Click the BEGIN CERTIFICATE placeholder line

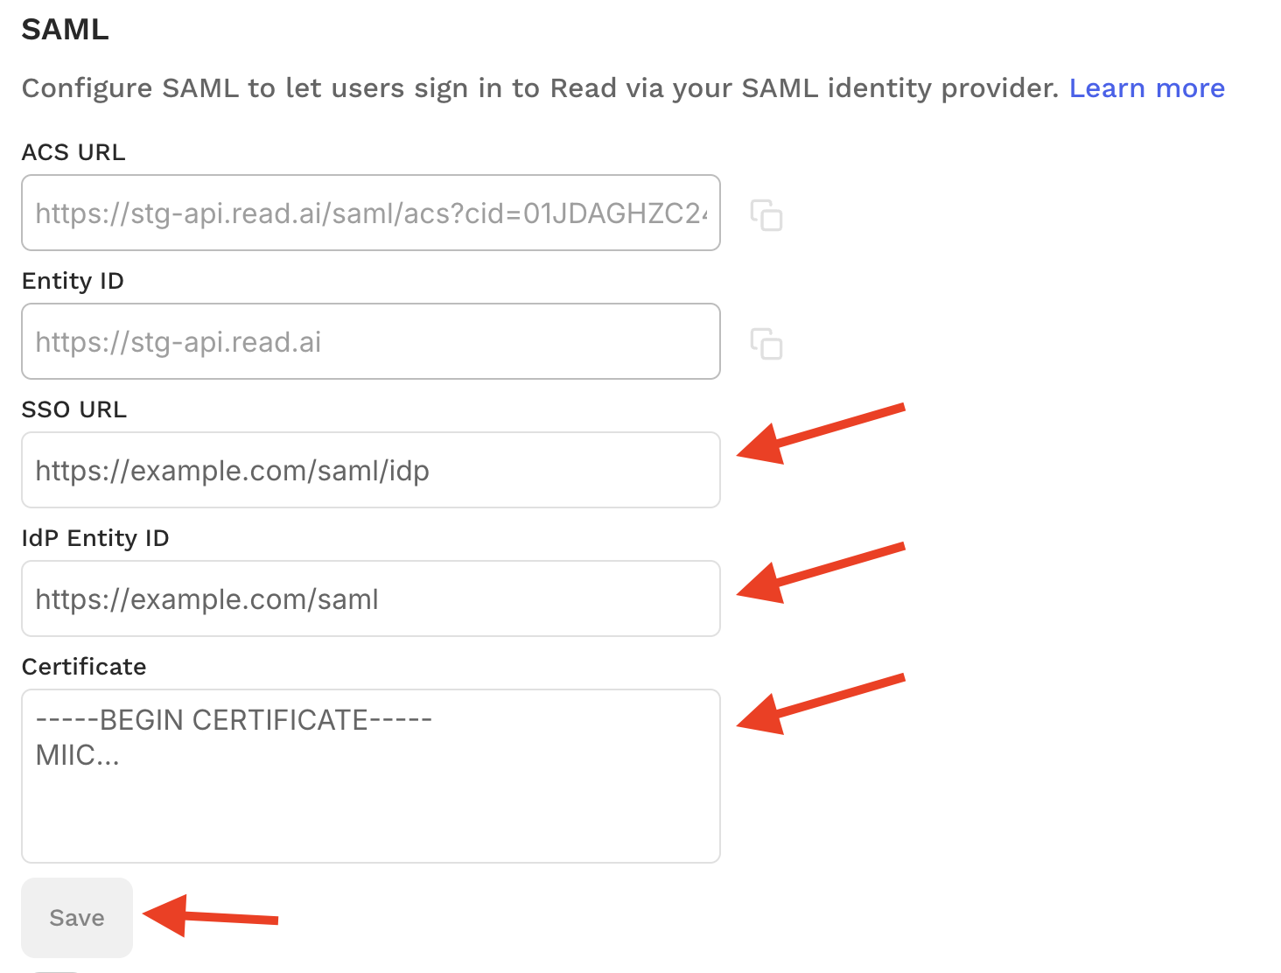[x=234, y=720]
